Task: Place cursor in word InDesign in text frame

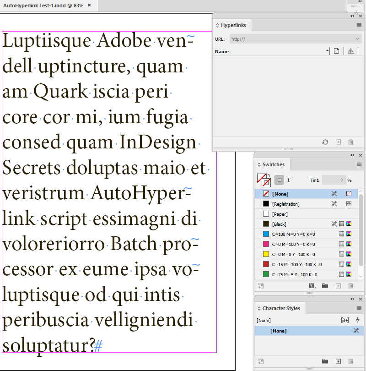Action: [x=158, y=142]
